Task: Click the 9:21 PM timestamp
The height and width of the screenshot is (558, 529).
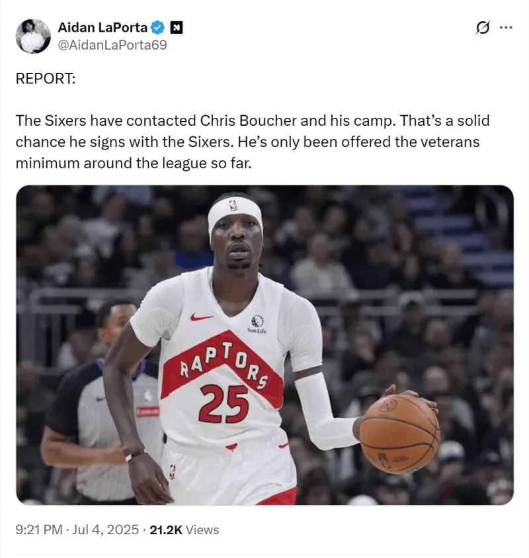Action: click(39, 530)
